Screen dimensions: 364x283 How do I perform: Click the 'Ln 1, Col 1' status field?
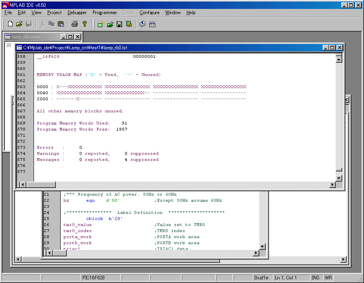[x=292, y=278]
